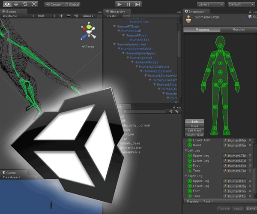Screen dimensions: 257x214
Task: Click the green Y axis cone on scene gizmo
Action: click(x=89, y=27)
